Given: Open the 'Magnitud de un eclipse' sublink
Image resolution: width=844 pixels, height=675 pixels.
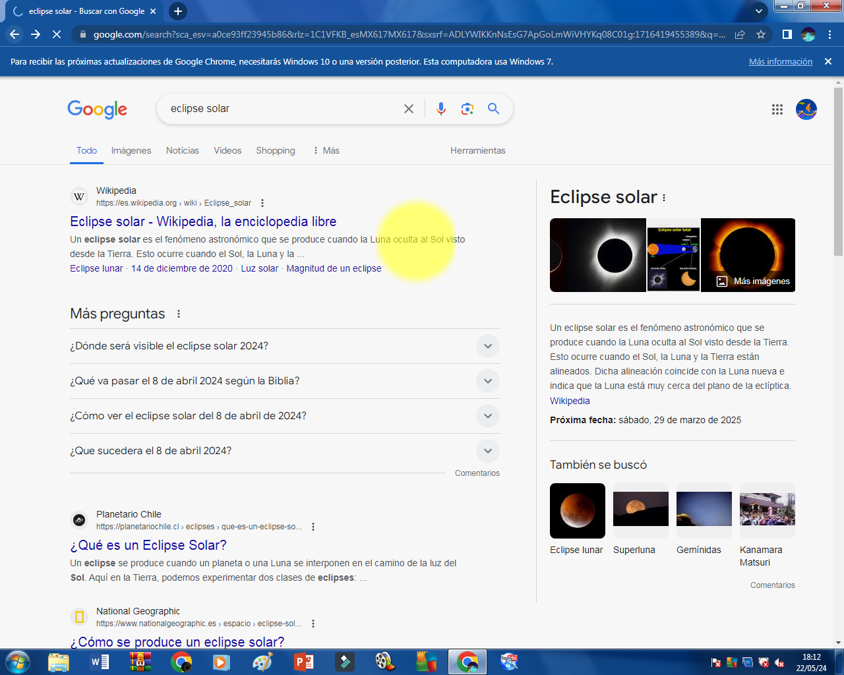Looking at the screenshot, I should point(334,268).
